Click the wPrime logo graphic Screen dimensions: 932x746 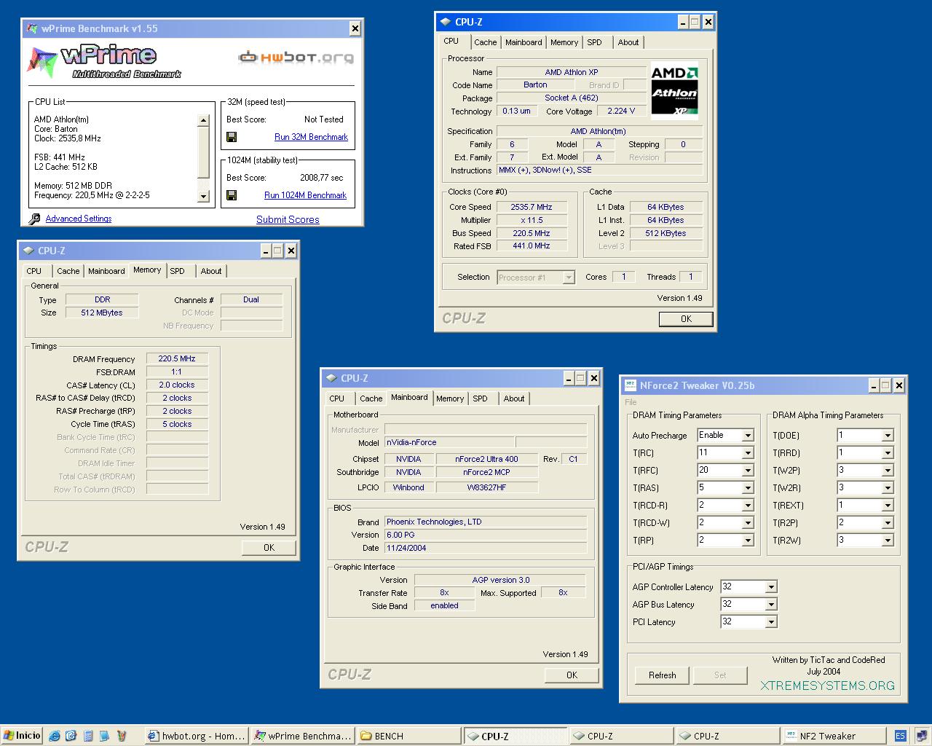104,62
